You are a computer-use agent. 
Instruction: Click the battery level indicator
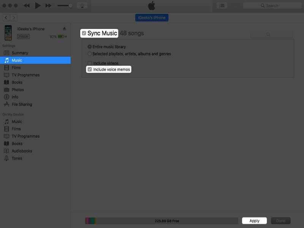(61, 36)
